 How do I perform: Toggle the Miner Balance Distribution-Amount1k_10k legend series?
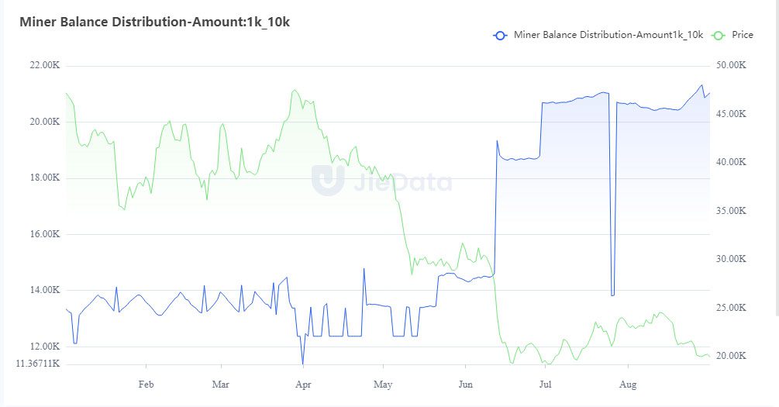(x=598, y=36)
